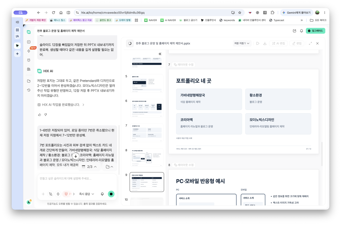Show more bookmarks with double chevron
The width and height of the screenshot is (341, 225).
point(301,20)
